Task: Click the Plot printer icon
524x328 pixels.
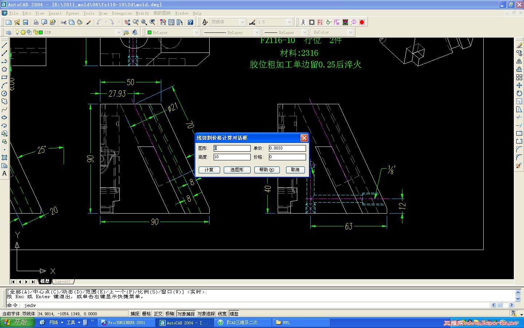Action: [x=36, y=22]
